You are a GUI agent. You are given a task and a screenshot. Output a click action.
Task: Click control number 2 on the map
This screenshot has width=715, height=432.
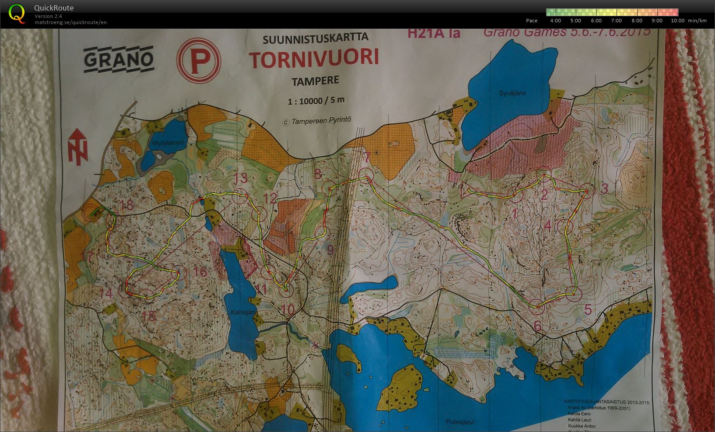544,195
